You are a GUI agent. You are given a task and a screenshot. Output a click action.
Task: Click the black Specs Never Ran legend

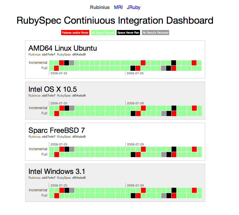pyautogui.click(x=128, y=33)
